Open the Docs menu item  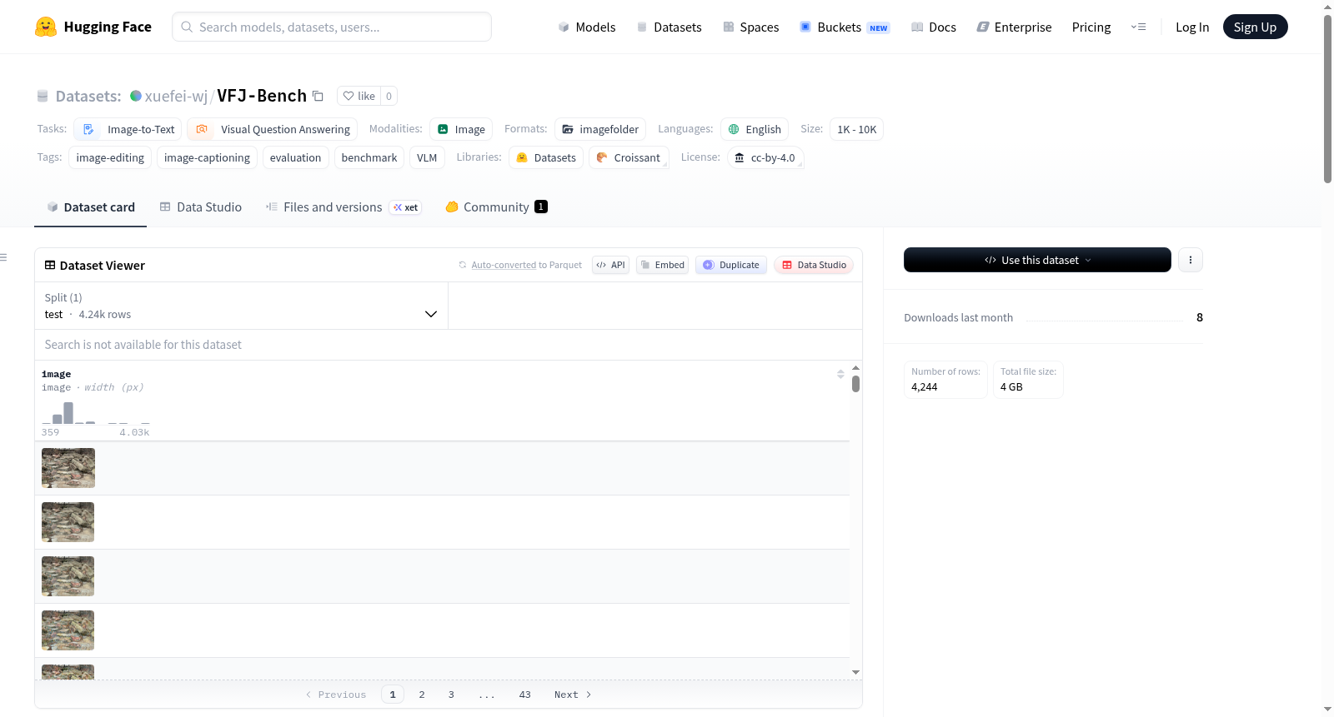(933, 27)
